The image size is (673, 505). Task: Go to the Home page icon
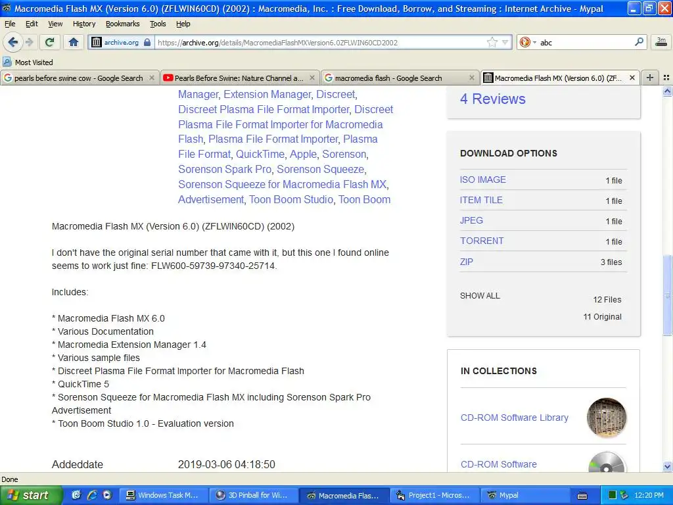(74, 42)
